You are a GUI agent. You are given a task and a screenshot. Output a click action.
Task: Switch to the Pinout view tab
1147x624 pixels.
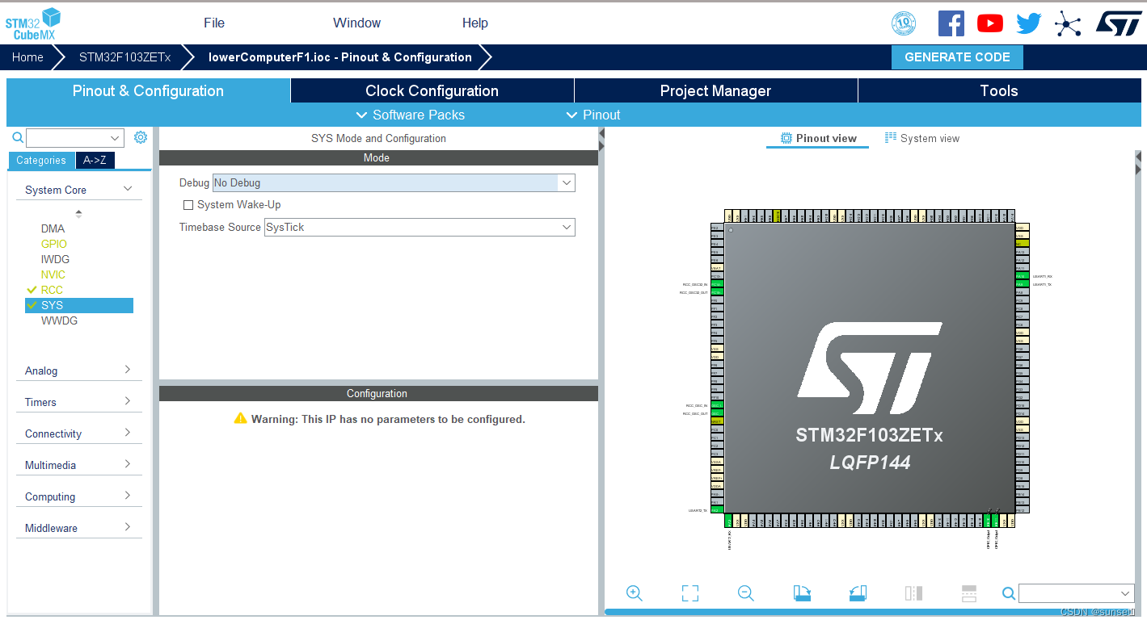[x=817, y=138]
